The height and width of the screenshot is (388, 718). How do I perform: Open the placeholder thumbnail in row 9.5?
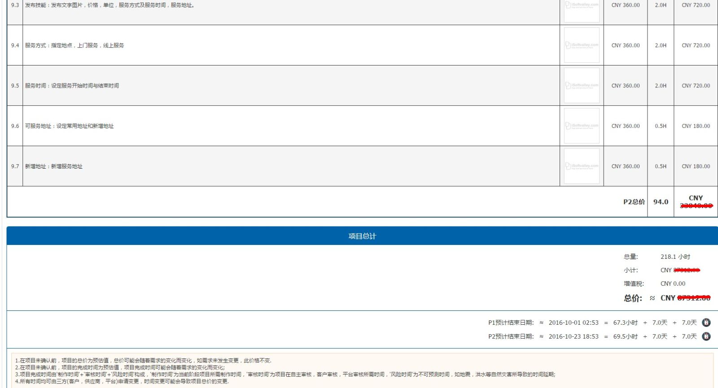(582, 86)
